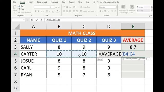Screen dimensions: 164x92
Task: Click the Paste clipboard icon
Action: tap(15, 7)
